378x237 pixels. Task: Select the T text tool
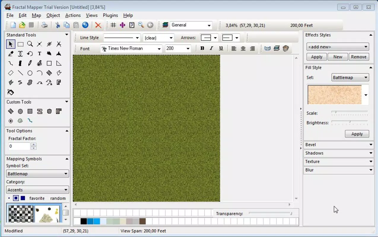pos(39,54)
